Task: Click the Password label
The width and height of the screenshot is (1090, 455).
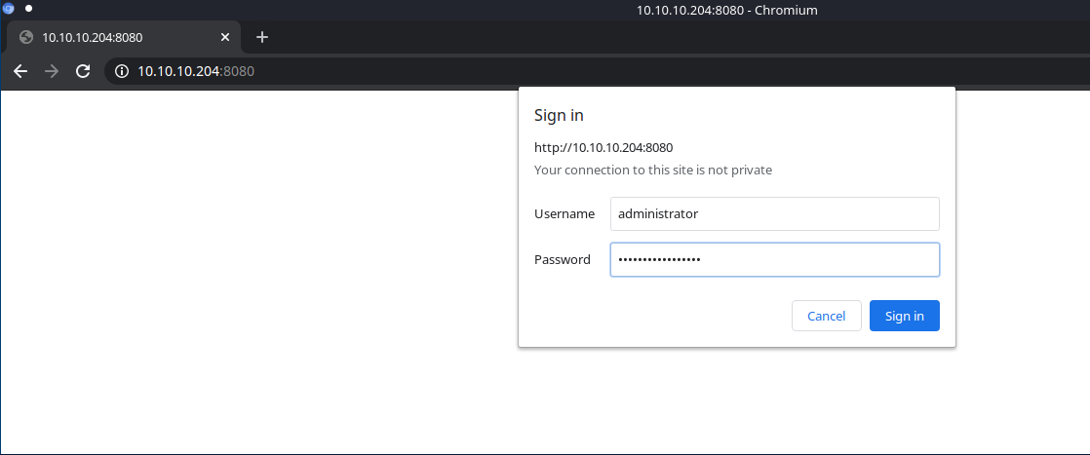Action: tap(563, 260)
